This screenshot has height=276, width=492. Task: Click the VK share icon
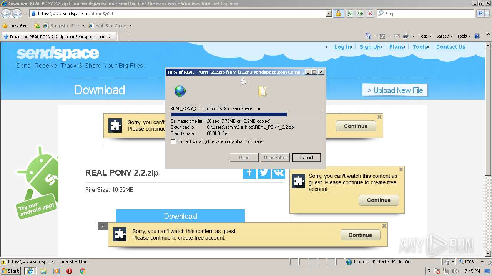tap(279, 173)
